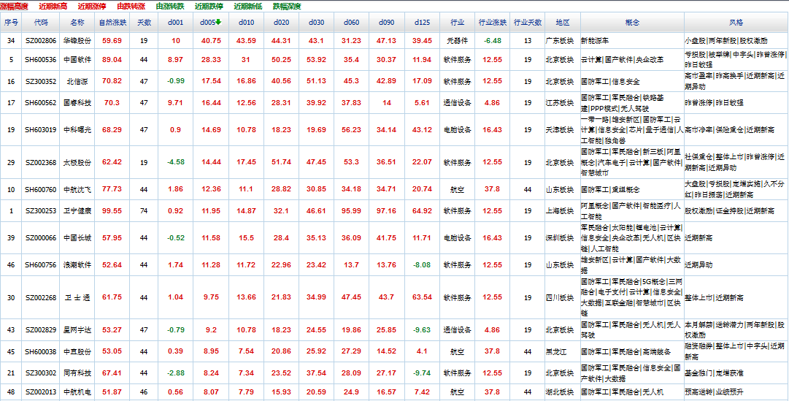Open the 涨幅高度 filter tab
This screenshot has width=789, height=401.
pos(14,7)
